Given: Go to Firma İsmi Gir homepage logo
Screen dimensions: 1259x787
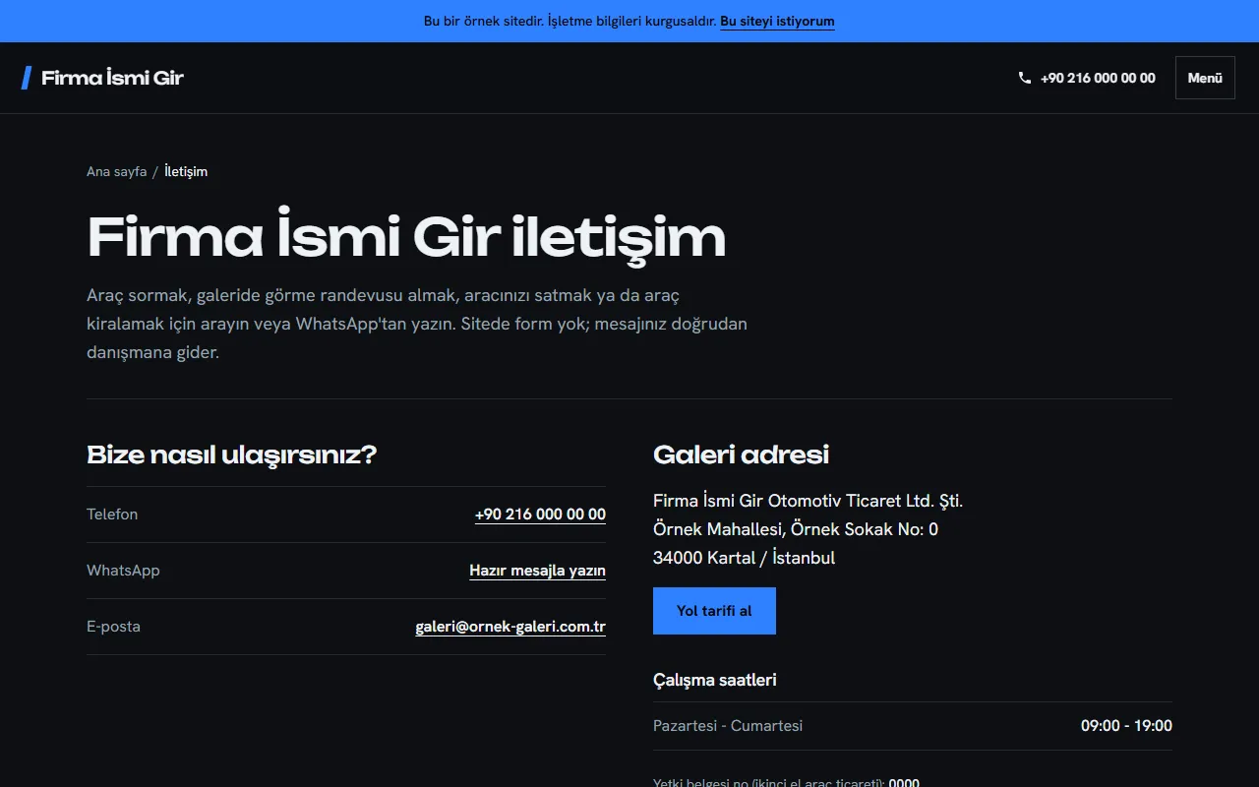Looking at the screenshot, I should (x=102, y=78).
